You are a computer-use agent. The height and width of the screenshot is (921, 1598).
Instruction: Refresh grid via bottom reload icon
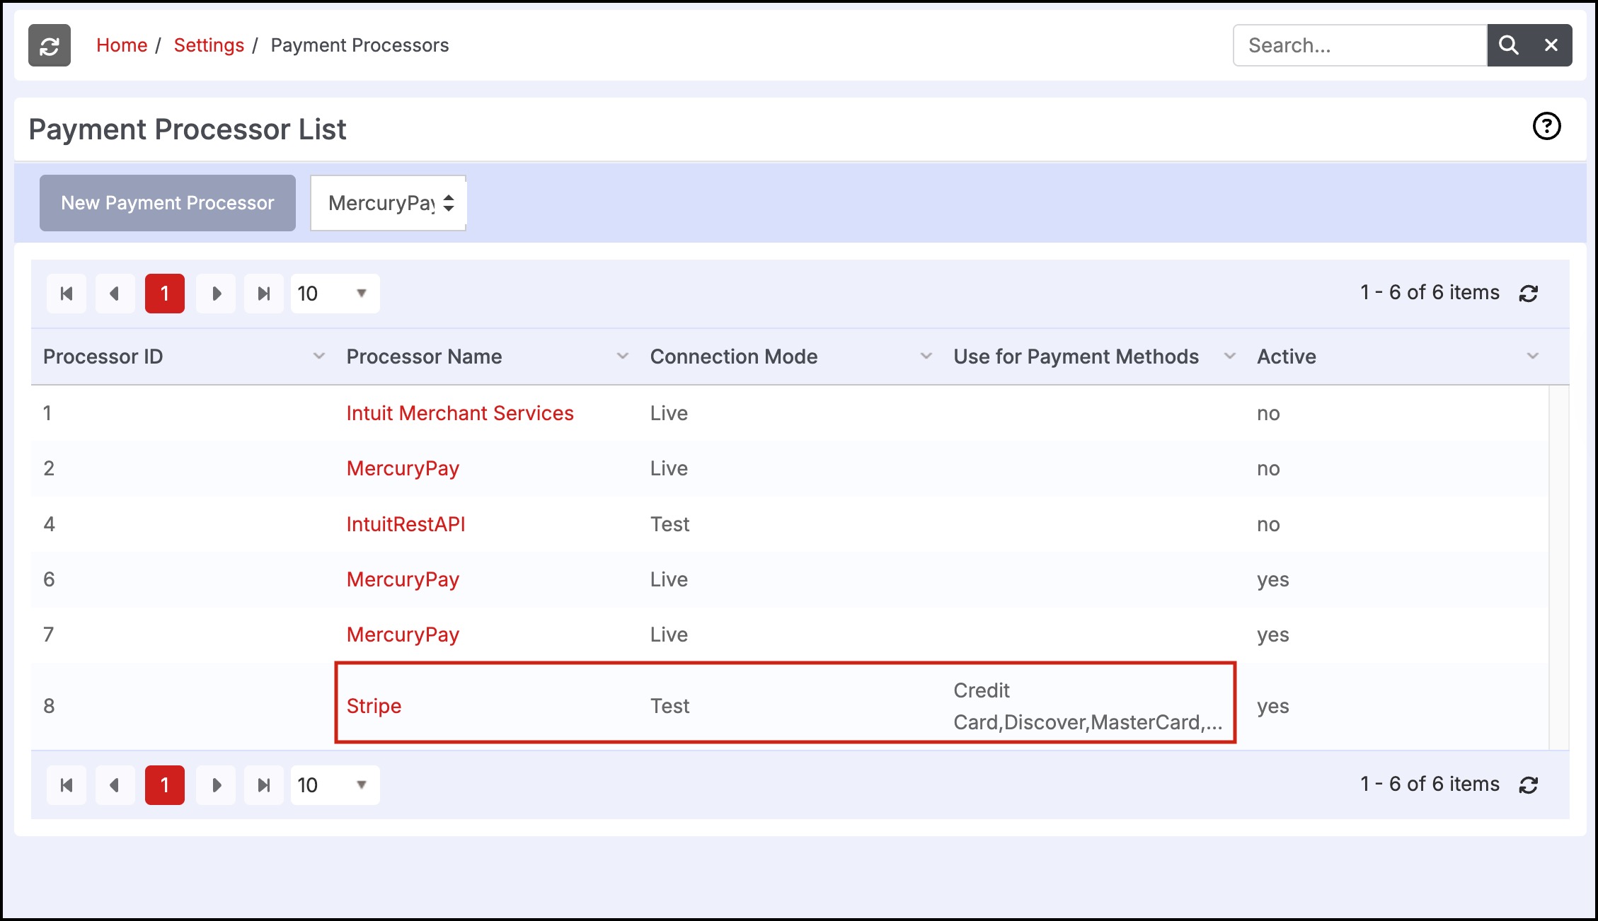1528,785
